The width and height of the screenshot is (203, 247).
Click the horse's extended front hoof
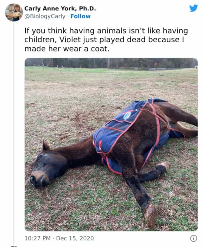151,217
